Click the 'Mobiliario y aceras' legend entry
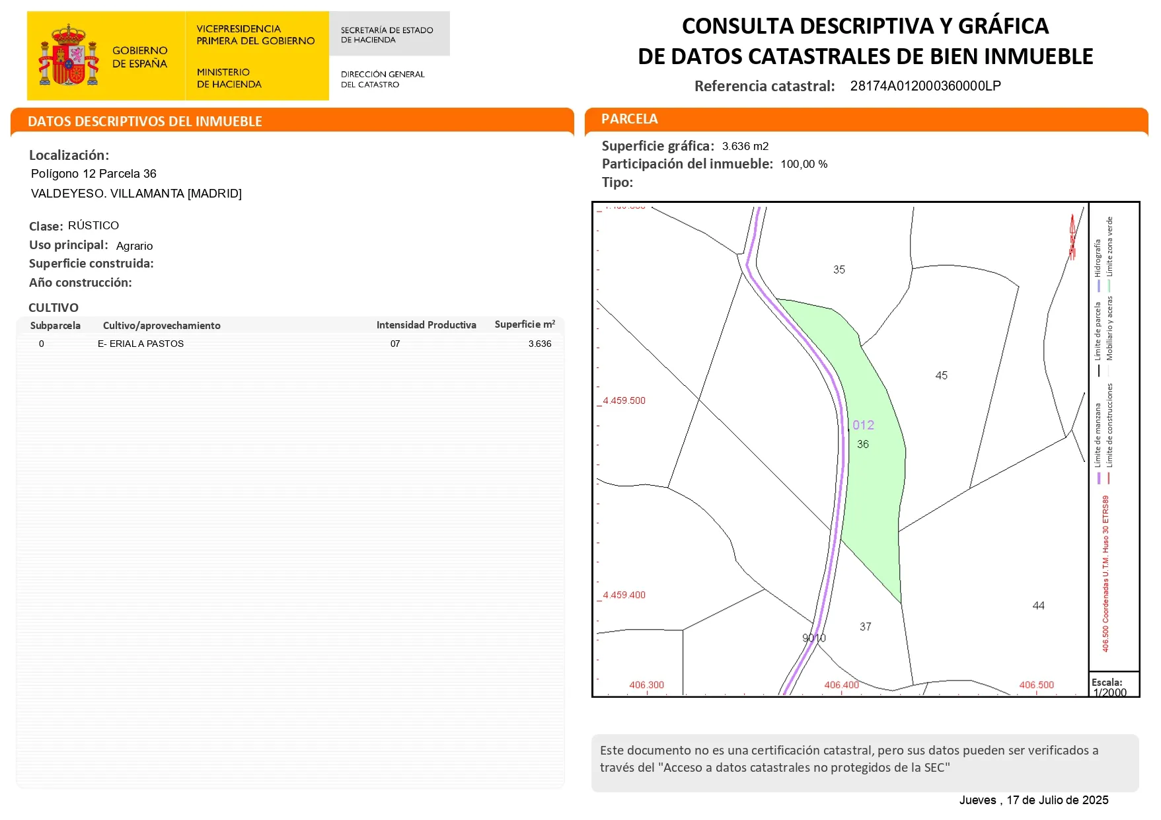 [x=1109, y=335]
